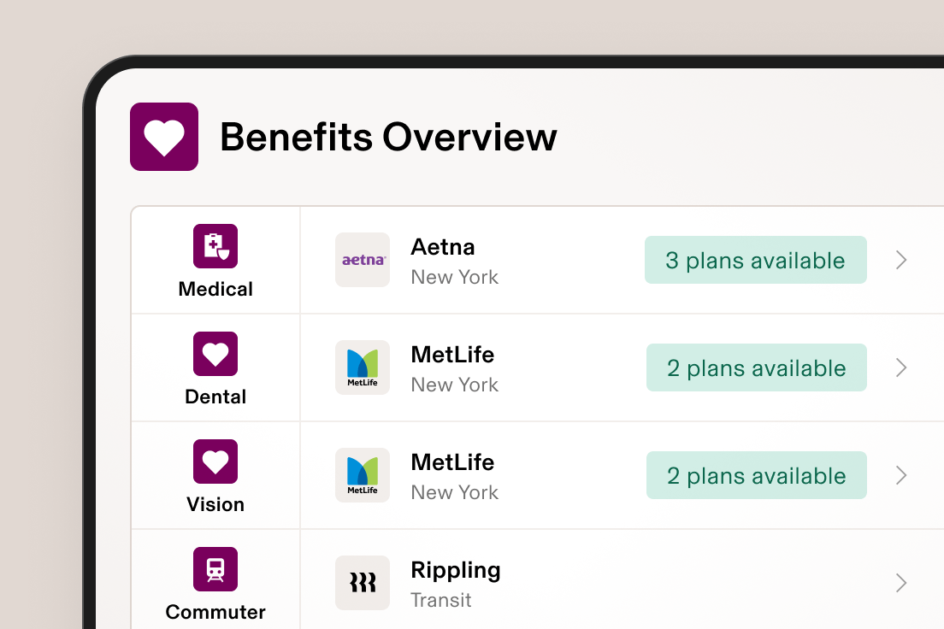Select the Vision benefits icon

(x=215, y=461)
